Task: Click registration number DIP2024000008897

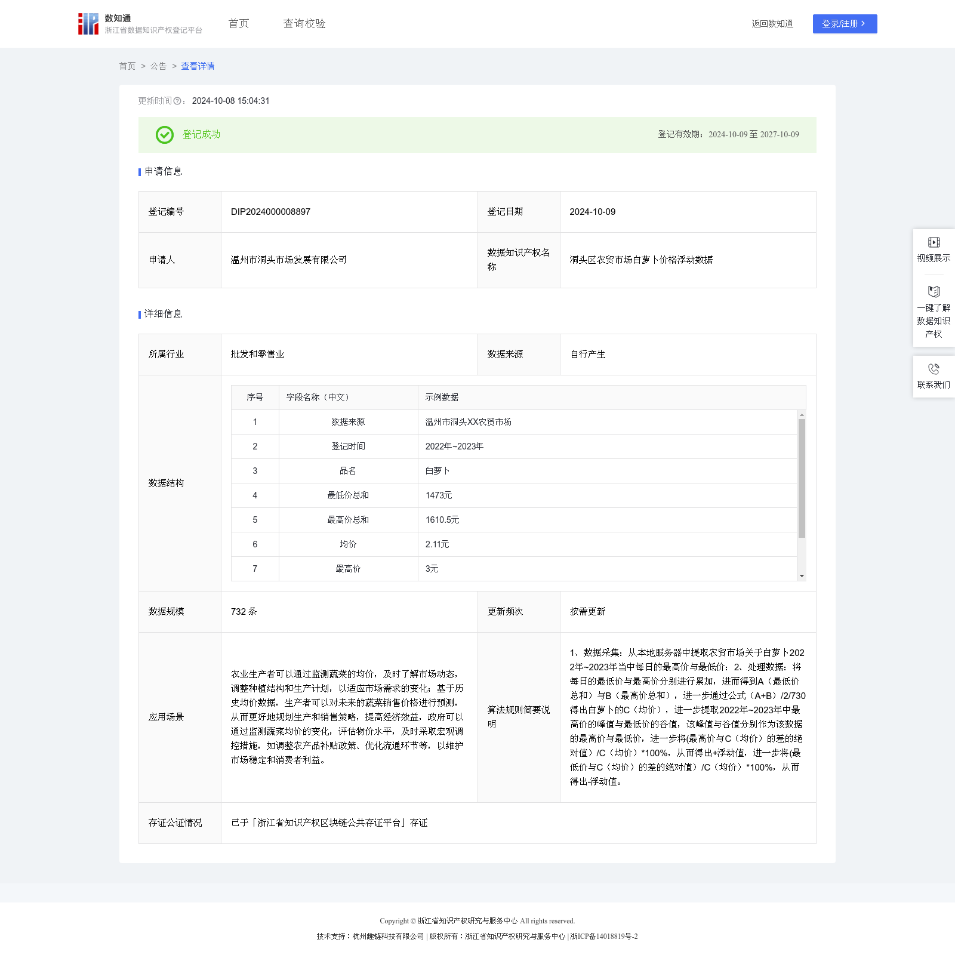Action: point(270,212)
